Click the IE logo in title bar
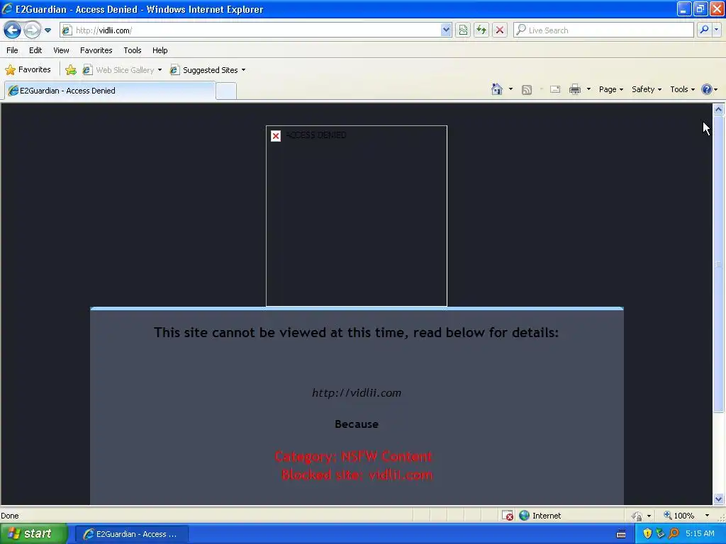This screenshot has width=726, height=544. (7, 8)
